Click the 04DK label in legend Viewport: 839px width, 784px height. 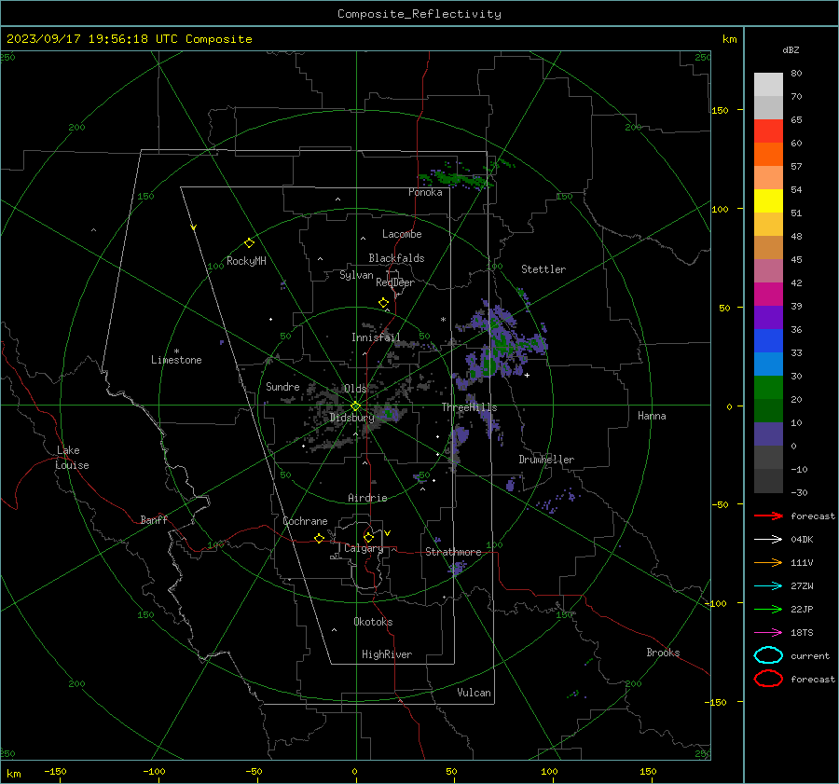[x=802, y=540]
